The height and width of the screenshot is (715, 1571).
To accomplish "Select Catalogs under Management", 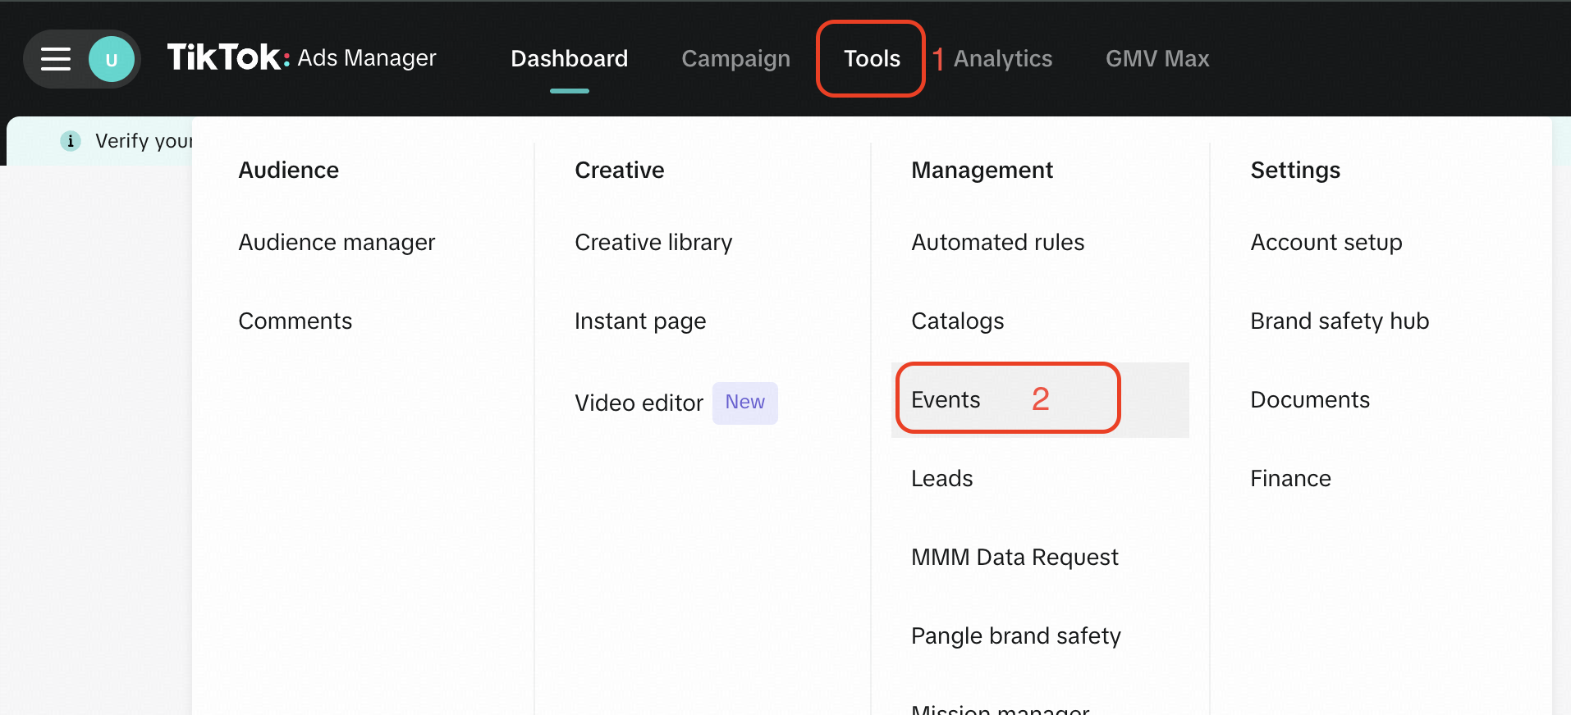I will (x=957, y=321).
